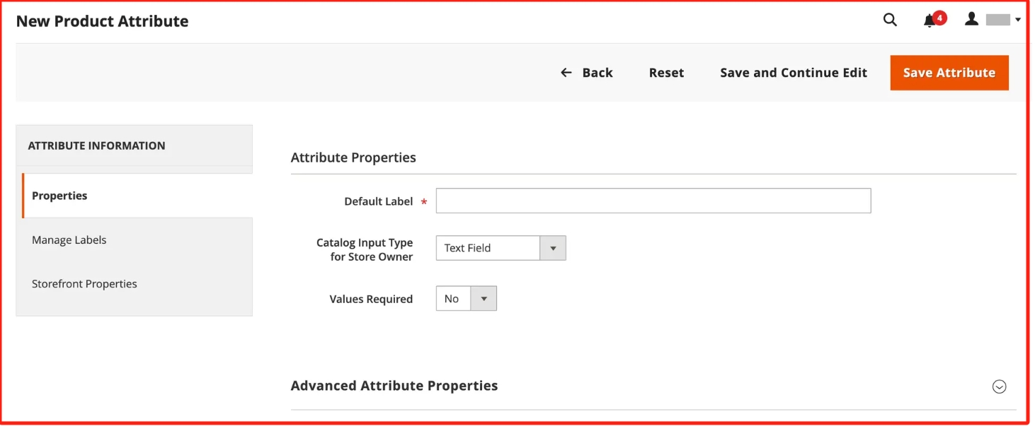Click the Reset button
Viewport: 1035px width, 426px height.
click(666, 73)
